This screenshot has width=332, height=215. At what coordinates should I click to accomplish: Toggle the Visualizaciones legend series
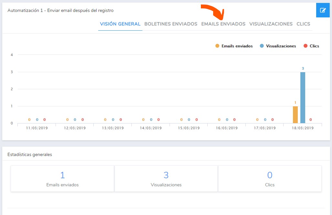coord(278,46)
